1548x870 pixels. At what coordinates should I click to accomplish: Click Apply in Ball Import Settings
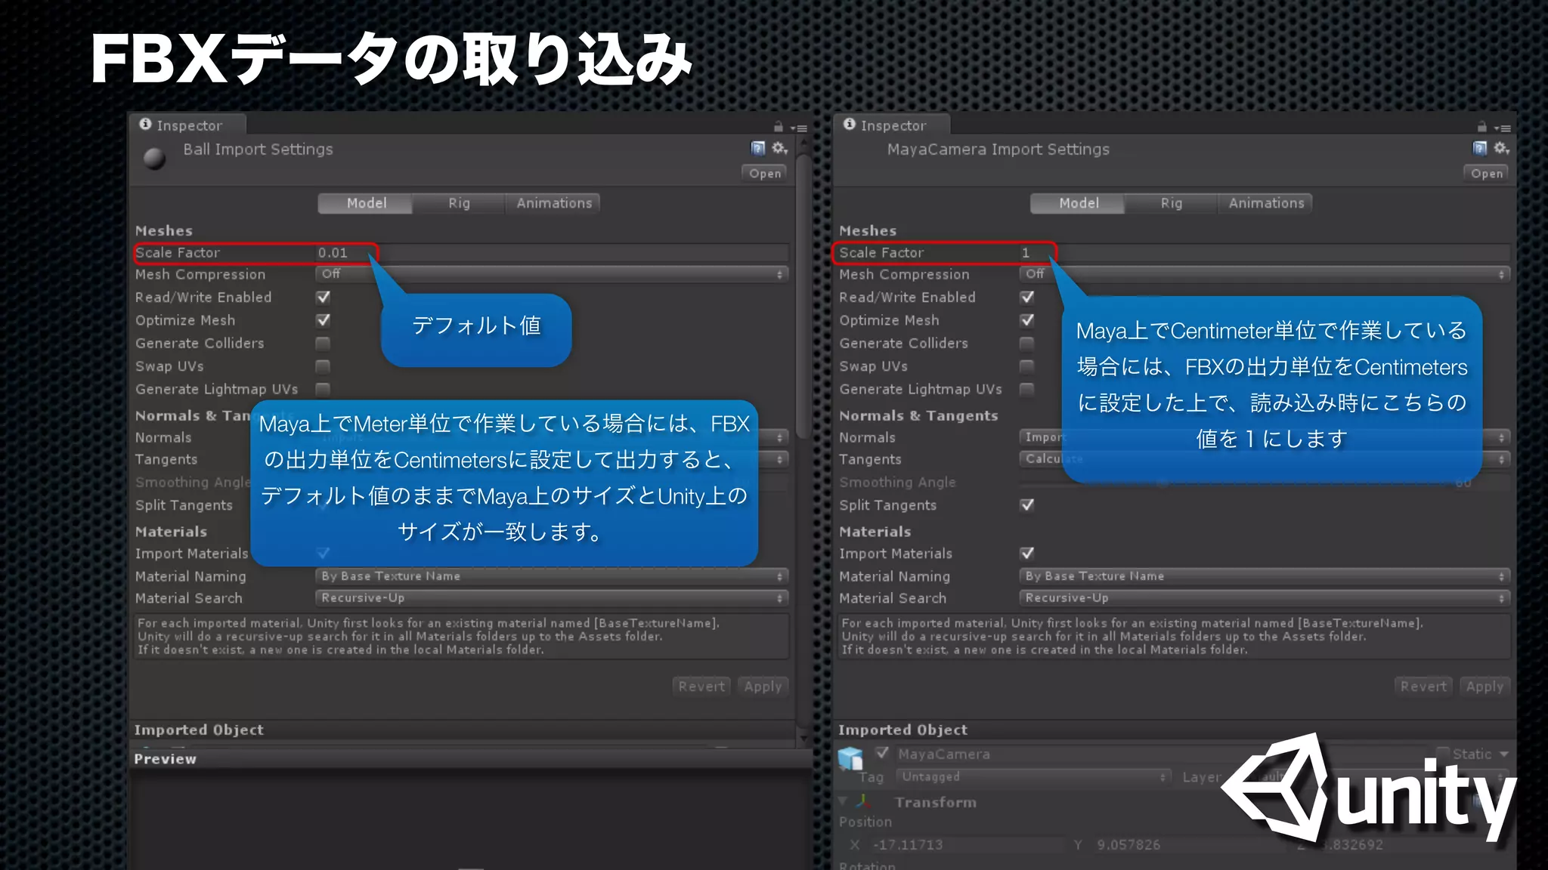click(x=763, y=686)
